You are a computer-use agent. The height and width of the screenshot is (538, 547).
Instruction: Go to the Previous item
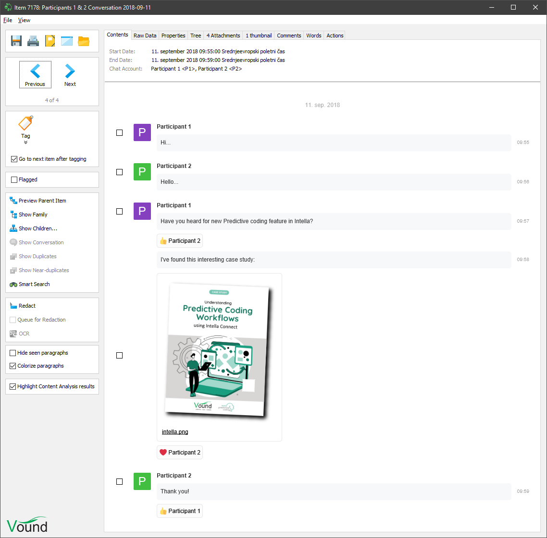[x=35, y=75]
